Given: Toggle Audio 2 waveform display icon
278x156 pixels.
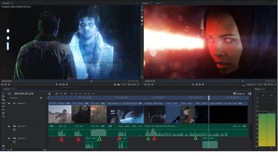Looking at the screenshot, I should (14, 142).
